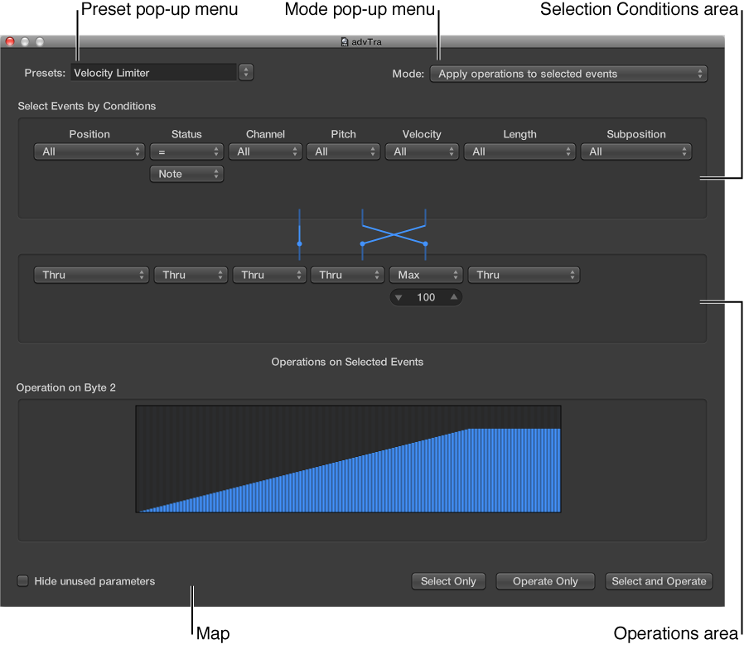Image resolution: width=744 pixels, height=649 pixels.
Task: Open the Status condition dropdown showing =
Action: 186,151
